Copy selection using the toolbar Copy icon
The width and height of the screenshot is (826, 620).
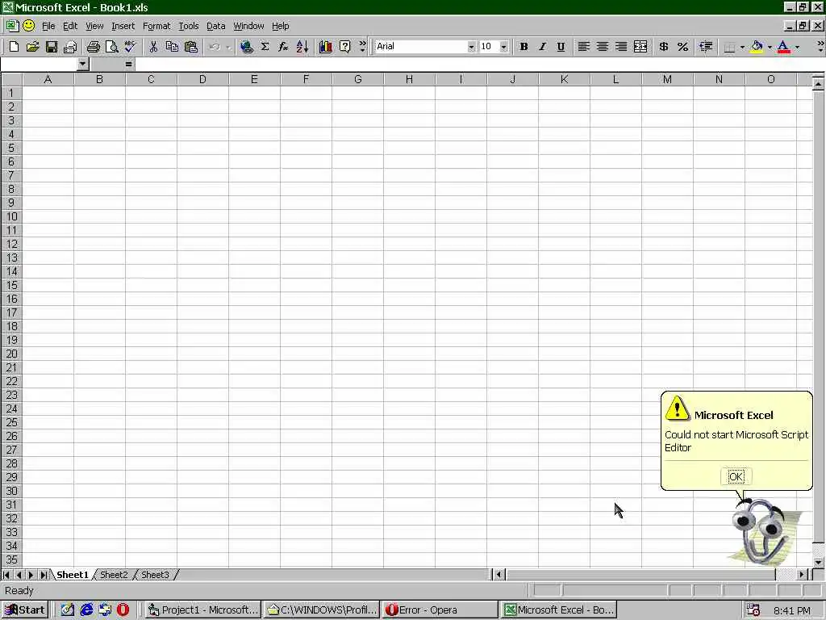pyautogui.click(x=172, y=47)
